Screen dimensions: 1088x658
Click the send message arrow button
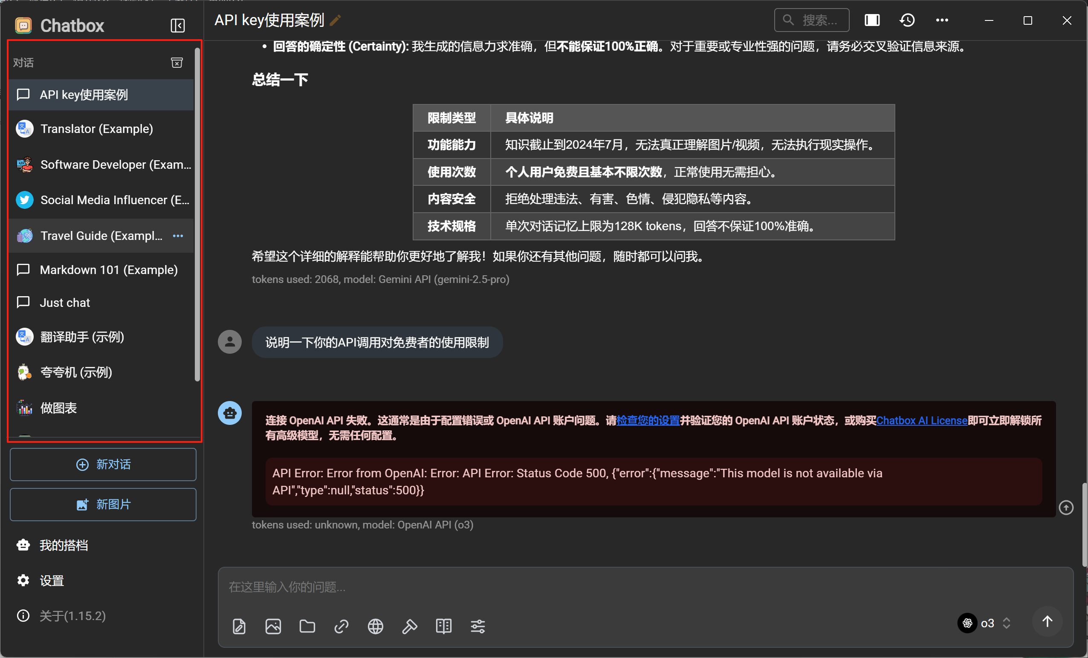coord(1047,622)
